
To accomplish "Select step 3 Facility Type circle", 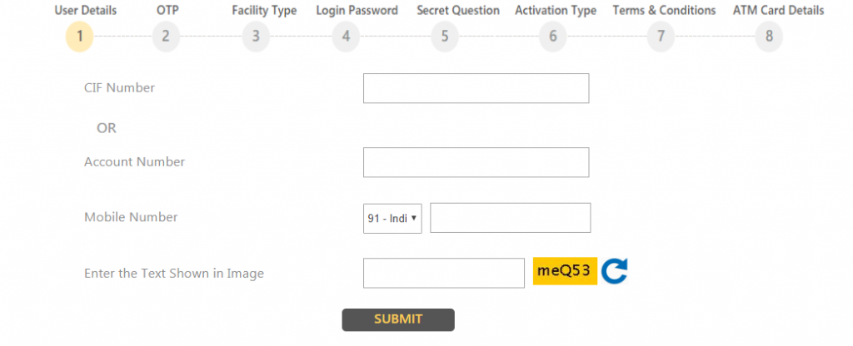I will tap(256, 37).
